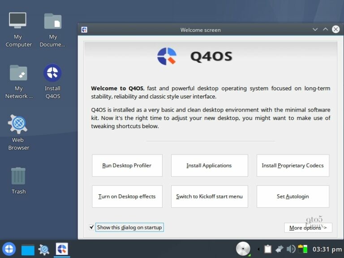Open the start menu launcher in taskbar
Screen dimensions: 344x258
[9, 249]
